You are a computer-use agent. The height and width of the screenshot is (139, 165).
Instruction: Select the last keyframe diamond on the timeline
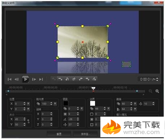pos(137,91)
